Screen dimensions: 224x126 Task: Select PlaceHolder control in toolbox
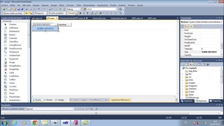pos(15,97)
